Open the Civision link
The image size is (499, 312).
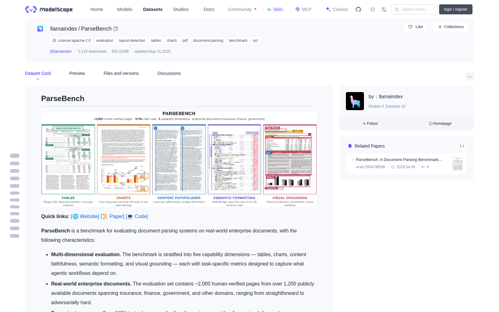pyautogui.click(x=337, y=9)
